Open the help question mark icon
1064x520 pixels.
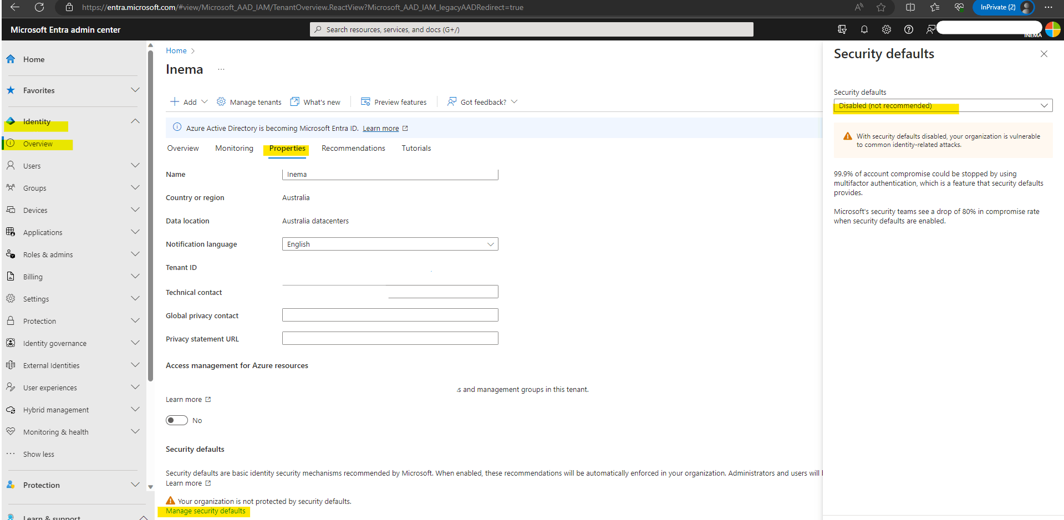click(x=909, y=29)
